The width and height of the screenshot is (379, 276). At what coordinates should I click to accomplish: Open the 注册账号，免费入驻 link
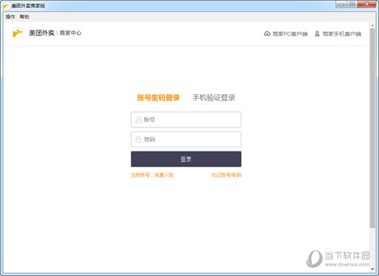152,175
